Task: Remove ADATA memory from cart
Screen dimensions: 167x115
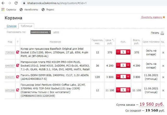Action: 163,77
